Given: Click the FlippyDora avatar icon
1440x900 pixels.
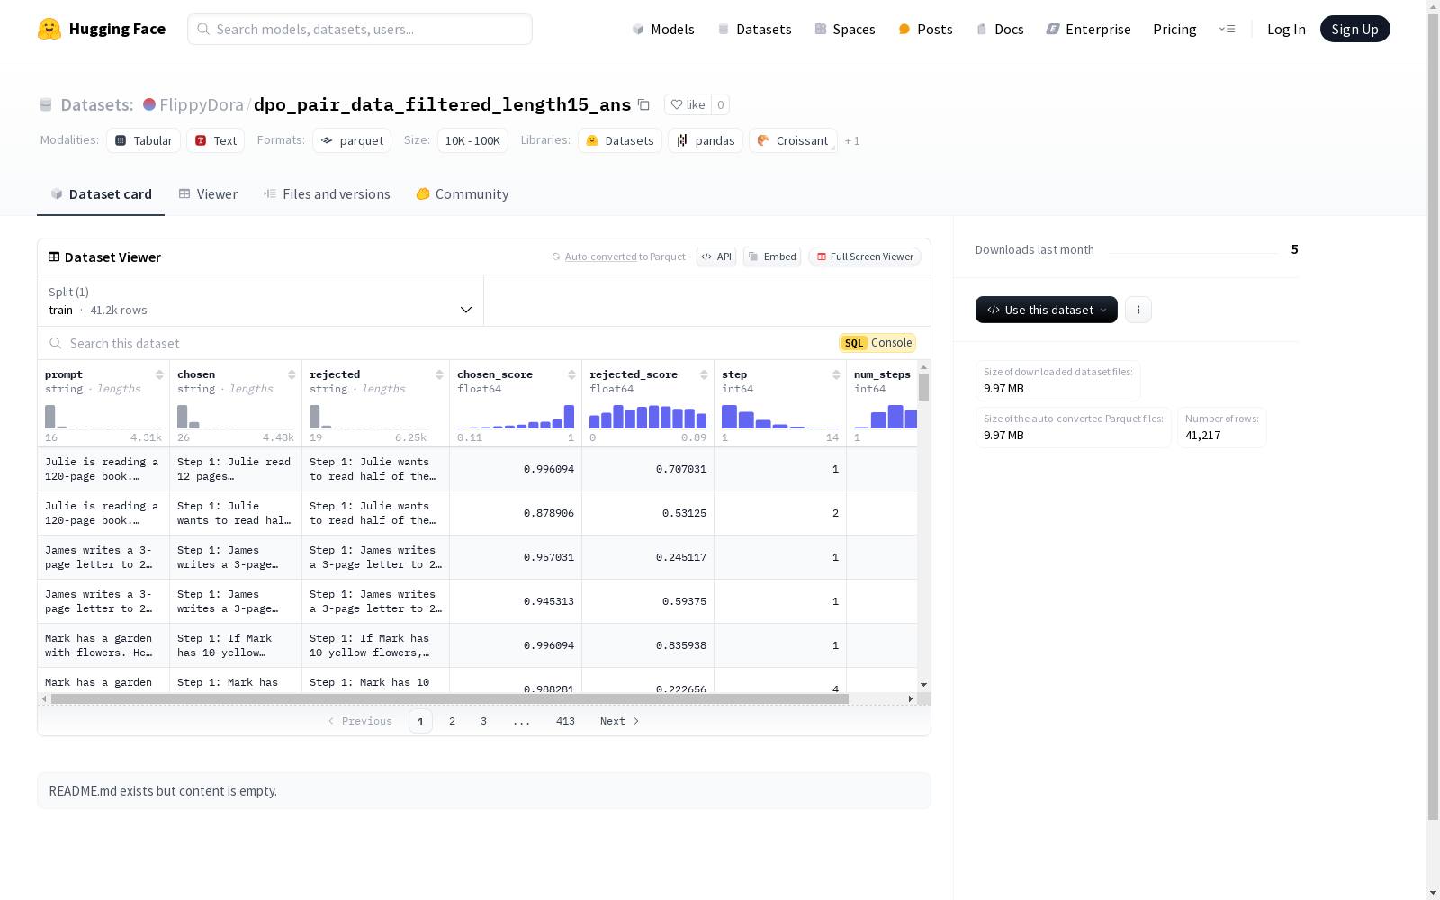Looking at the screenshot, I should click(x=149, y=104).
